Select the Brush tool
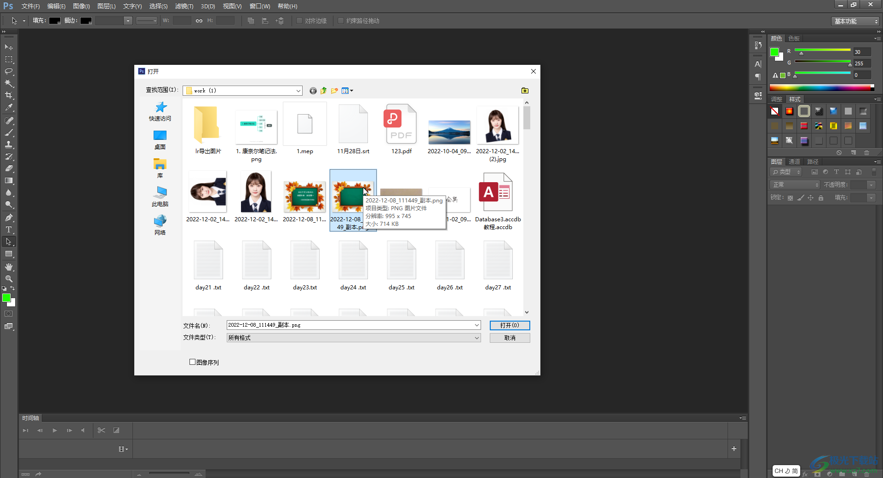The width and height of the screenshot is (883, 478). (9, 132)
